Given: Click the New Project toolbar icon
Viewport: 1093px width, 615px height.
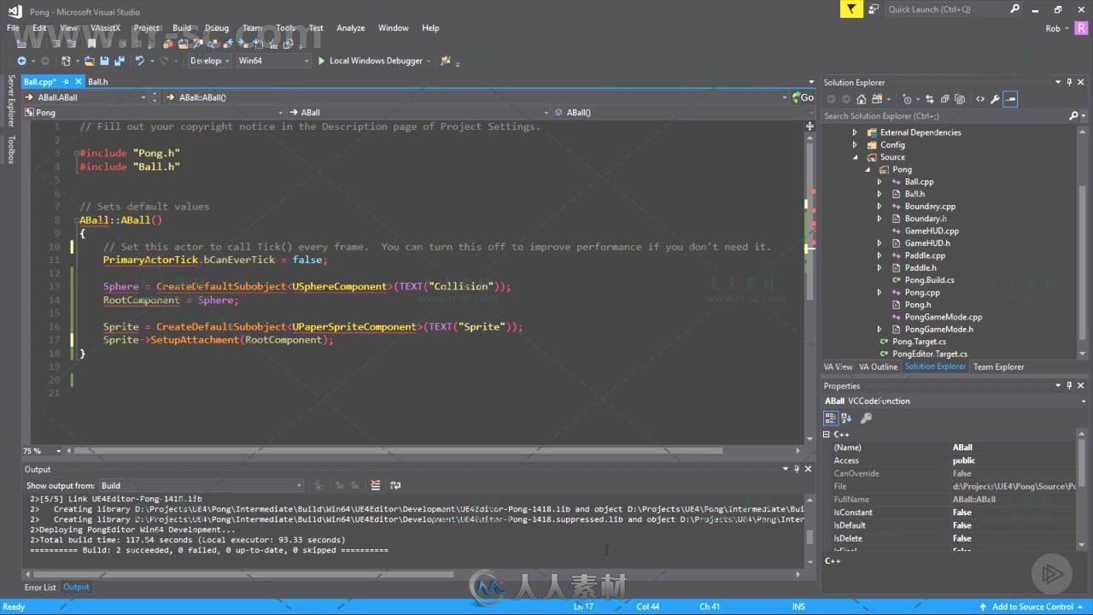Looking at the screenshot, I should coord(67,61).
